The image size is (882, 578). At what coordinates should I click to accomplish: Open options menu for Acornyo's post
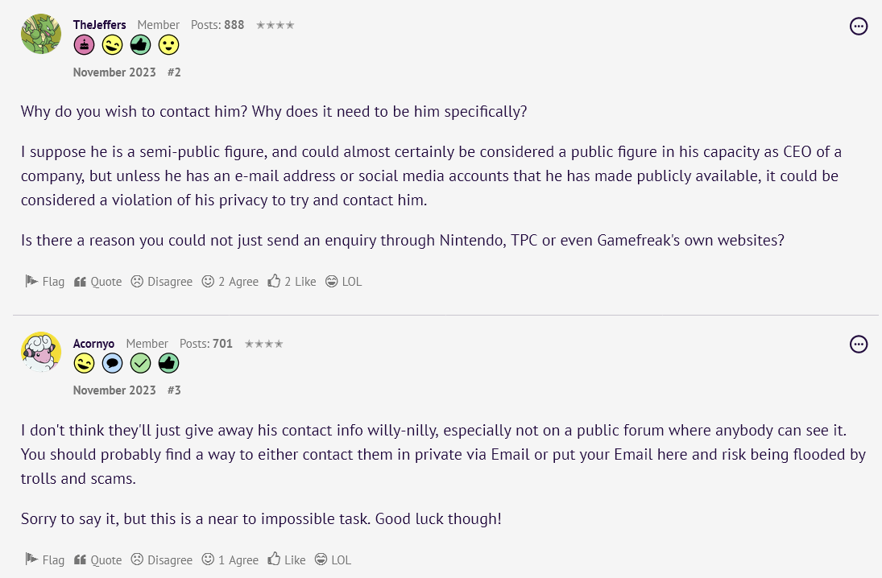coord(859,345)
